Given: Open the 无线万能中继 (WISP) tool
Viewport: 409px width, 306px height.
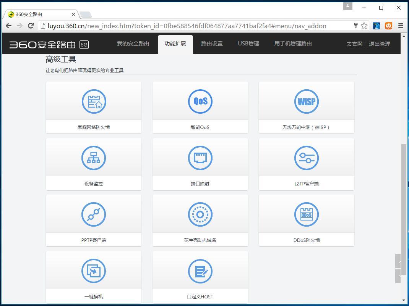Looking at the screenshot, I should (306, 107).
